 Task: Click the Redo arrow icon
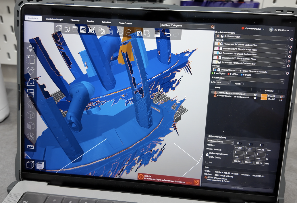coord(176,35)
